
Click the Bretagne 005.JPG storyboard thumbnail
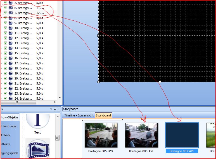101,135
